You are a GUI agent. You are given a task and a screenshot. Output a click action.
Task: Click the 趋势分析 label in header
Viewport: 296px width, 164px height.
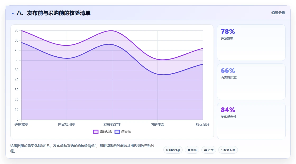coord(278,13)
